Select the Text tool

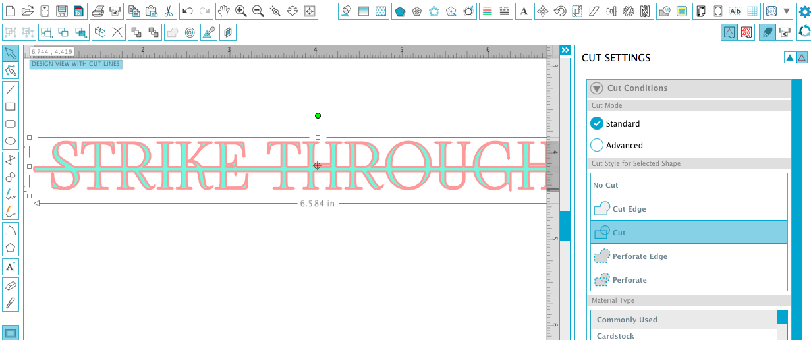coord(11,267)
